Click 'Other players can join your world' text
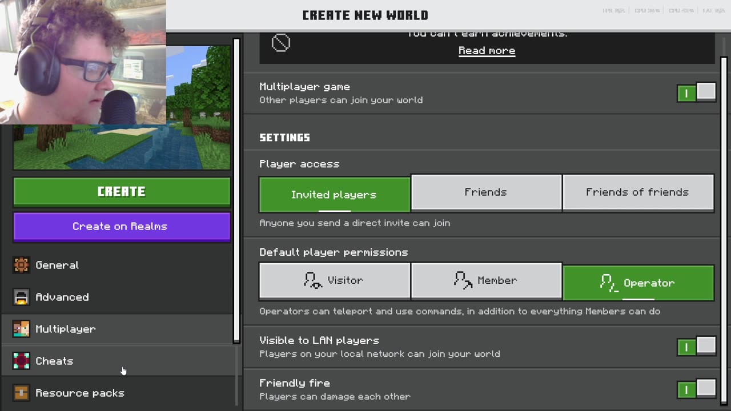 pos(341,100)
